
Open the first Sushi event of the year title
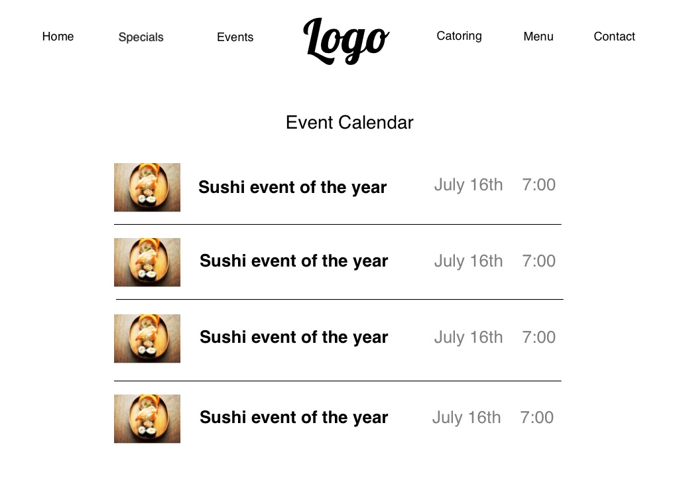pyautogui.click(x=292, y=188)
